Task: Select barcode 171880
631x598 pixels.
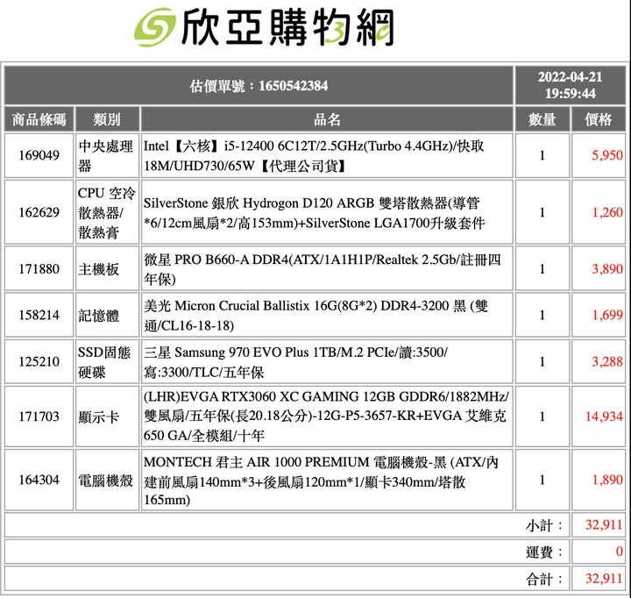Action: click(39, 268)
